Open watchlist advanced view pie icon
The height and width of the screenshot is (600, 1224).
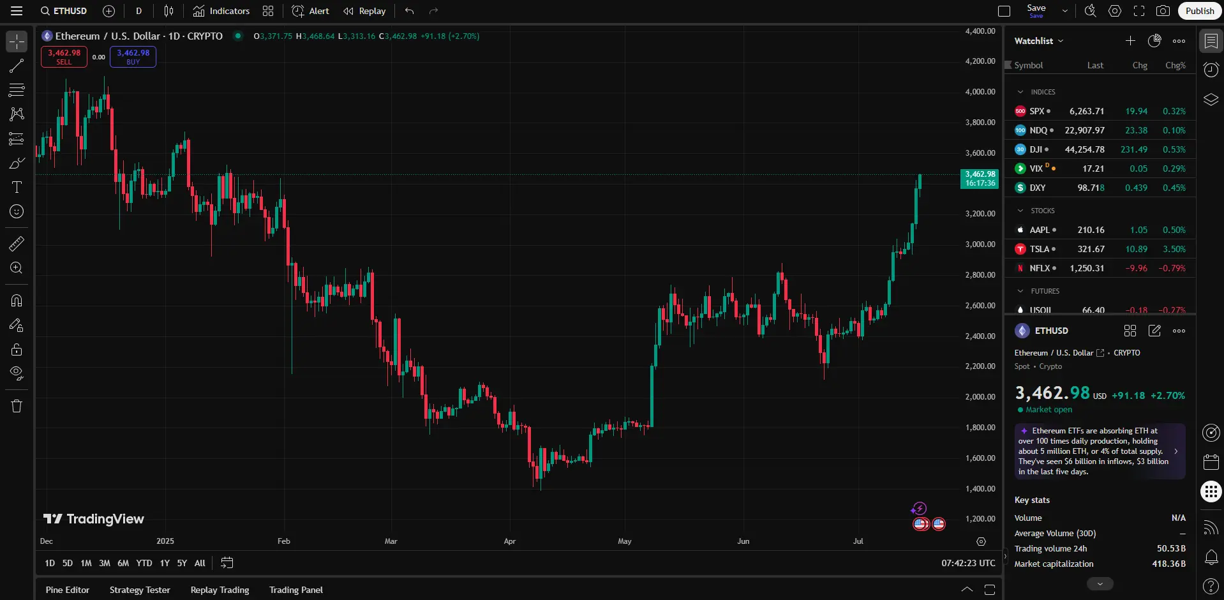(1154, 41)
